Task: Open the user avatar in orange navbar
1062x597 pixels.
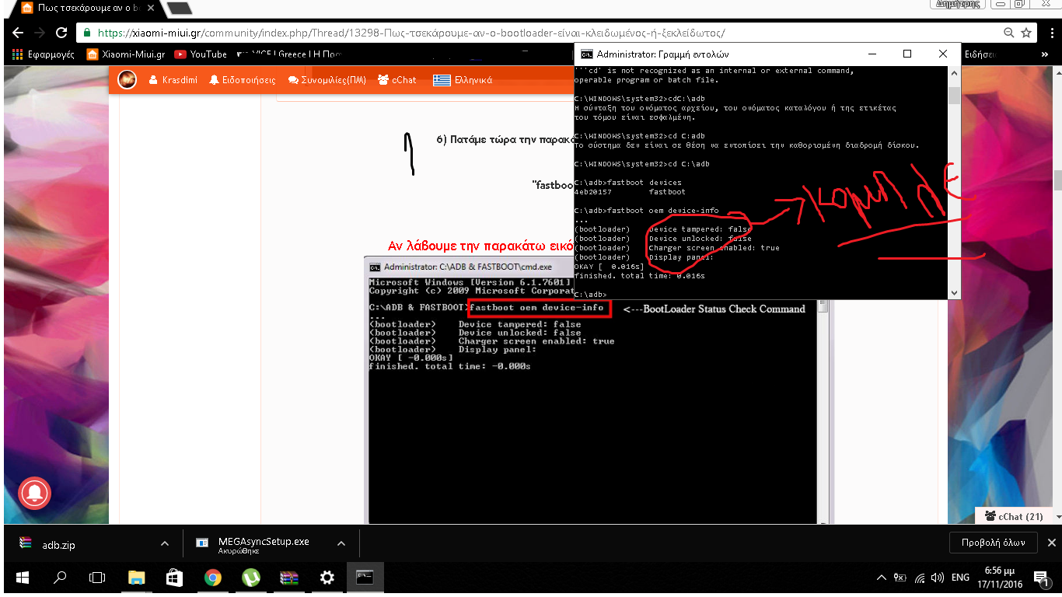Action: [x=128, y=79]
